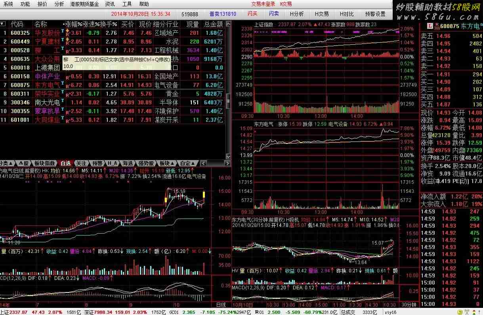This screenshot has height=315, width=483.
Task: Open the 系统 menu
Action: pos(8,4)
